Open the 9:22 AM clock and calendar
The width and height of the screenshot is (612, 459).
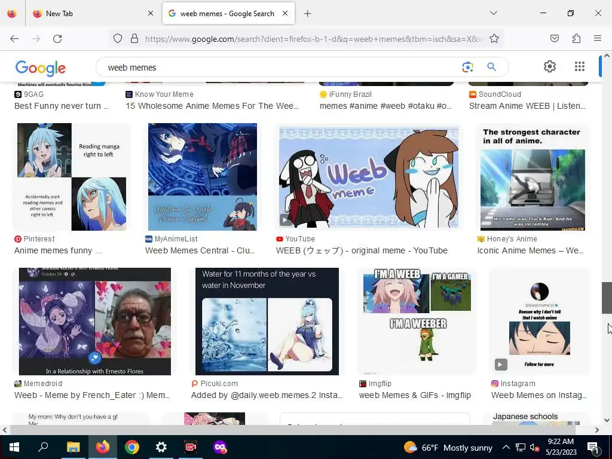coord(561,447)
